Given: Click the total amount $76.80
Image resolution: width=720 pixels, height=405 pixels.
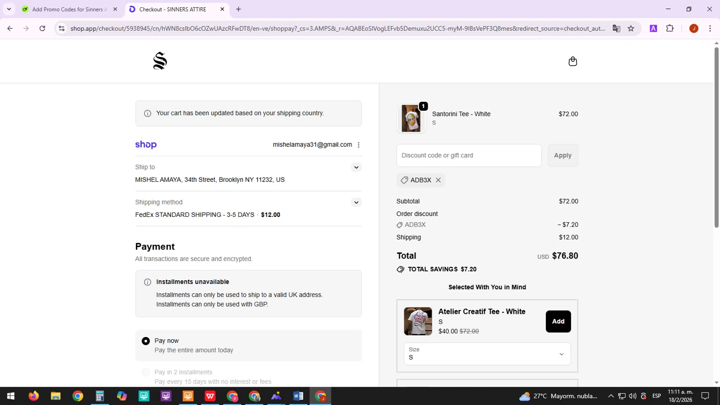Looking at the screenshot, I should point(565,256).
